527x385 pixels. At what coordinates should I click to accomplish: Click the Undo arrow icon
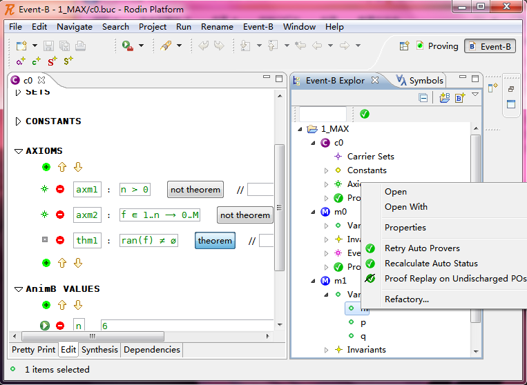203,46
